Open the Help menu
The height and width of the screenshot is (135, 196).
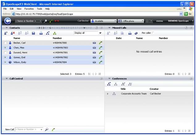pos(47,9)
